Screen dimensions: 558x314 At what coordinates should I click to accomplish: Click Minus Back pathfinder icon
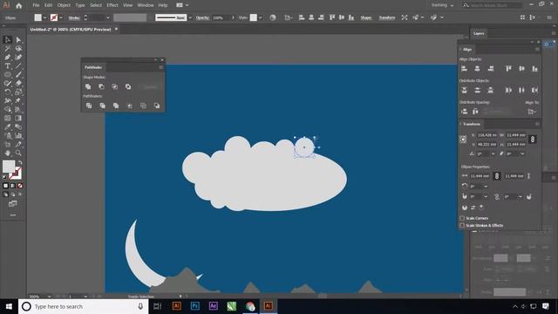(x=157, y=106)
